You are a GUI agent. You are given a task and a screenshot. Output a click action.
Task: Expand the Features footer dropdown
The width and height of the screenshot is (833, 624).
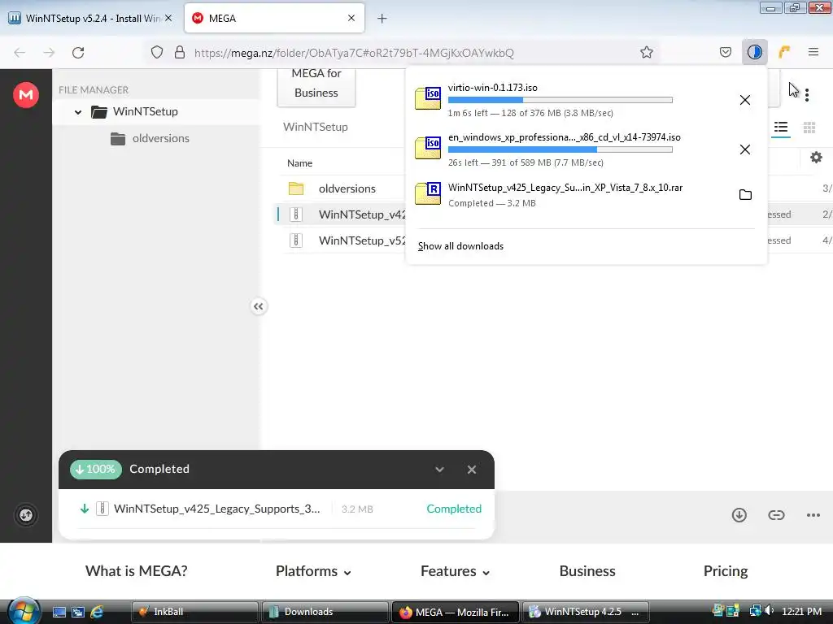456,571
